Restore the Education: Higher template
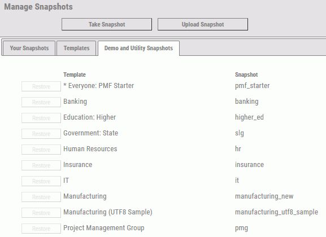The image size is (326, 237). 41,118
